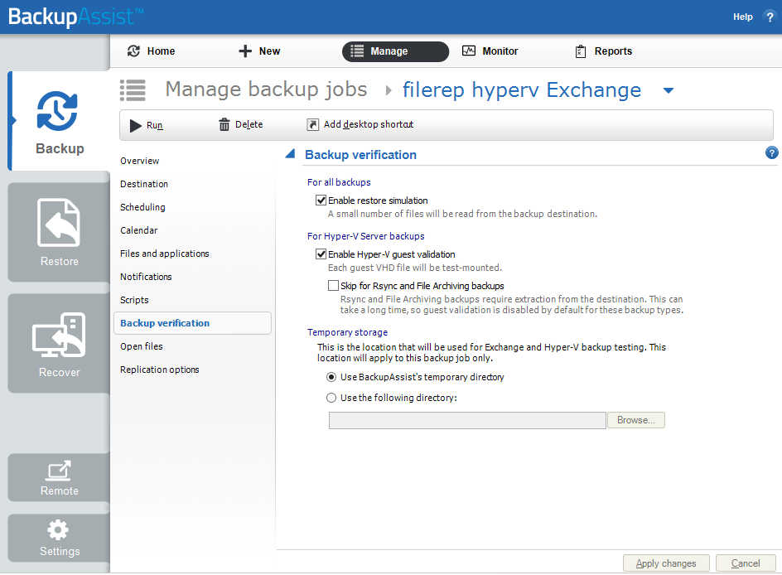Click the Cancel button
Viewport: 782px width, 575px height.
[x=746, y=563]
